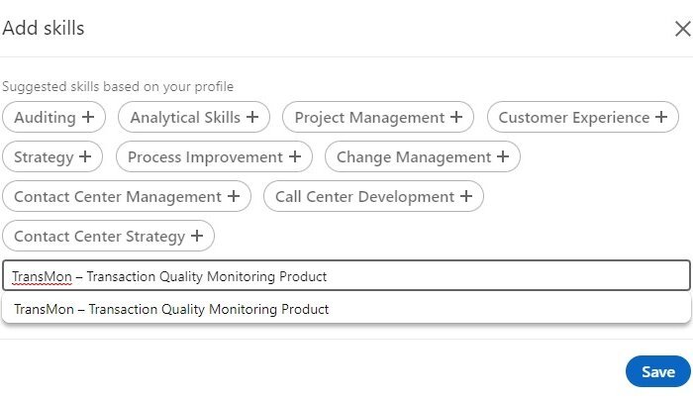The image size is (693, 400).
Task: Select the Project Management skill label
Action: click(369, 118)
